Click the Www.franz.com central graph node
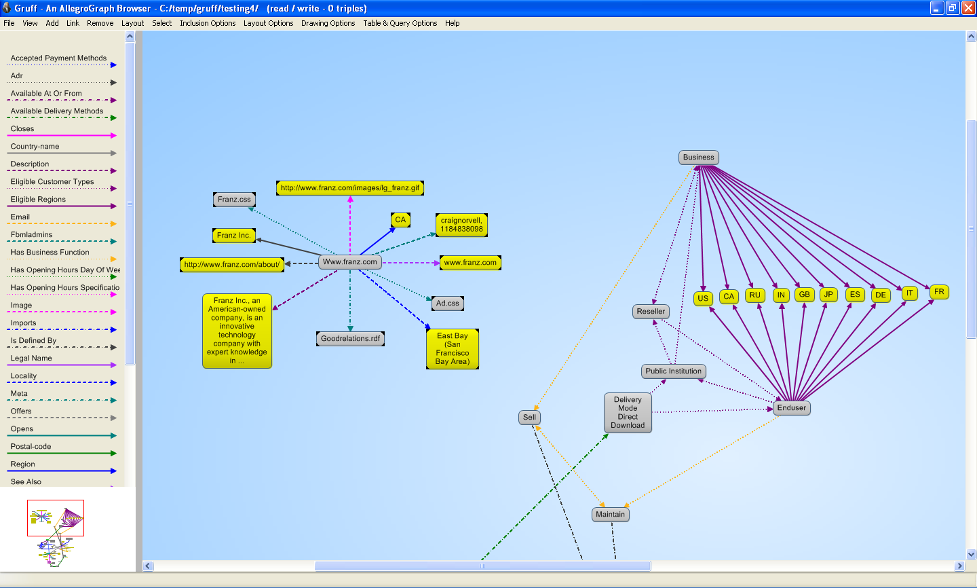This screenshot has width=977, height=588. [349, 262]
